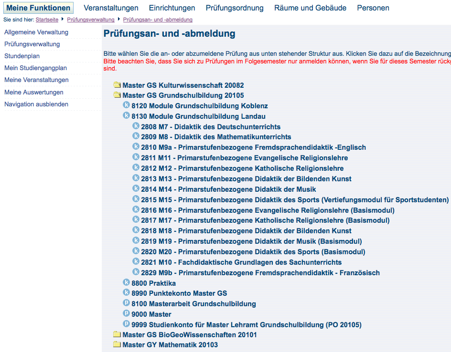Select 2814 M14 Didaktik der Musik
This screenshot has height=352, width=451.
[x=228, y=189]
